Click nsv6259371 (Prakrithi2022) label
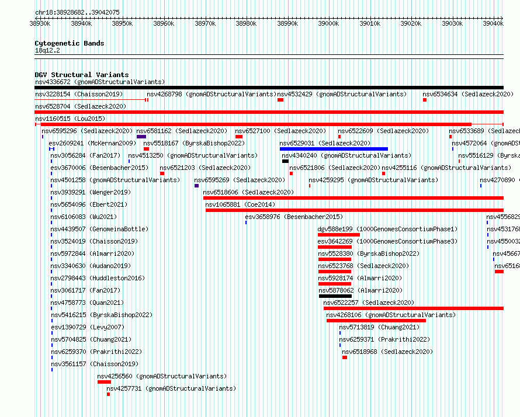520x417 pixels. [384, 339]
